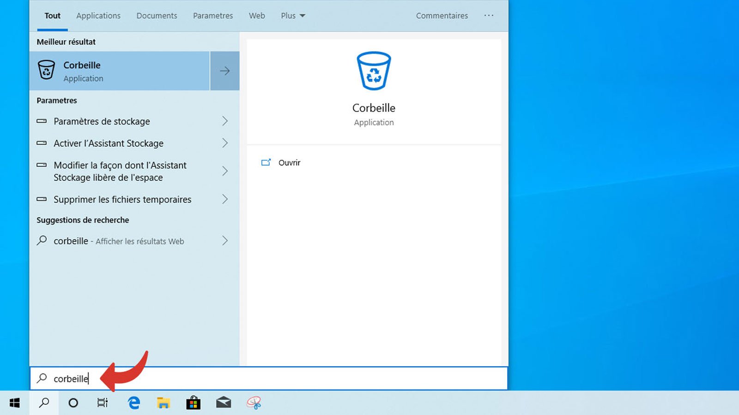Expand Paramètres de stockage with its chevron
The image size is (739, 415).
click(225, 121)
